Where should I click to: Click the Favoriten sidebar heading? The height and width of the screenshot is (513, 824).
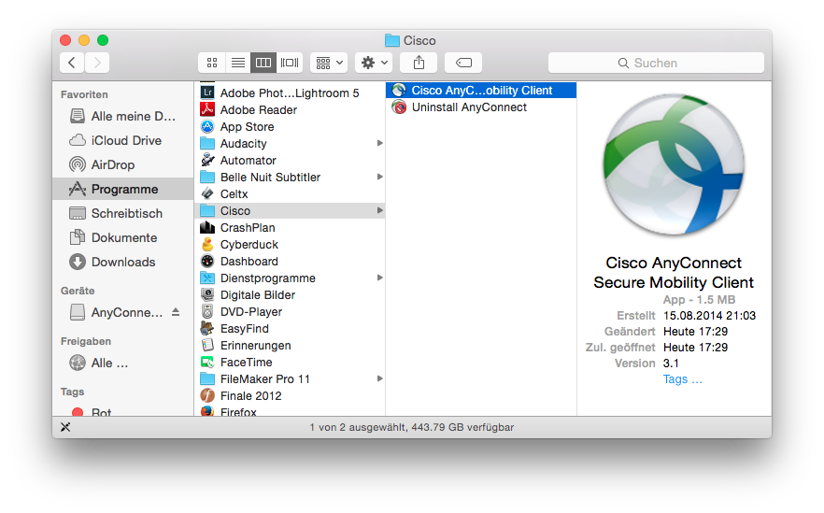click(84, 94)
